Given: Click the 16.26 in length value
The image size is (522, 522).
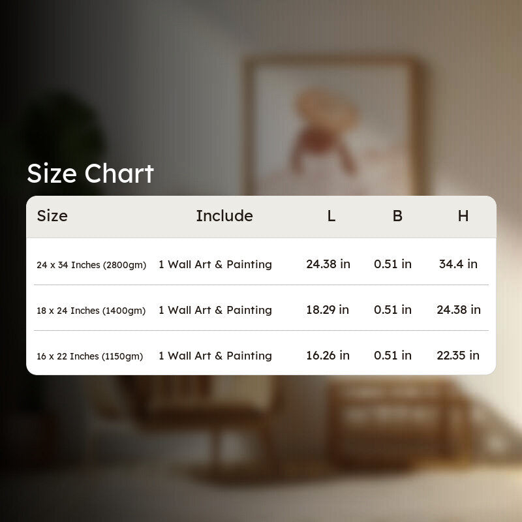Looking at the screenshot, I should [328, 355].
